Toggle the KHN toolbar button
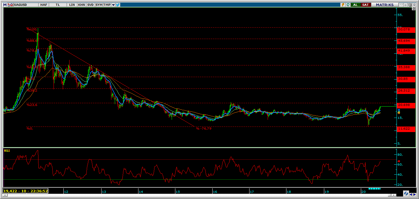This screenshot has width=419, height=199. tap(82, 5)
